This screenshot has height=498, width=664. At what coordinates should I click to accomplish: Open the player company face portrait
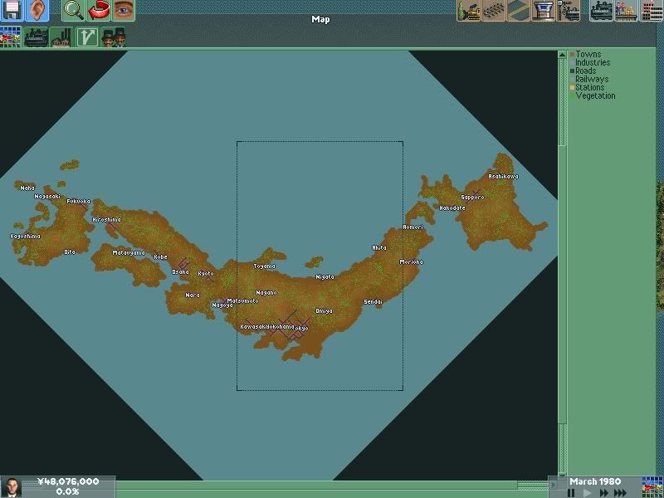coord(12,487)
